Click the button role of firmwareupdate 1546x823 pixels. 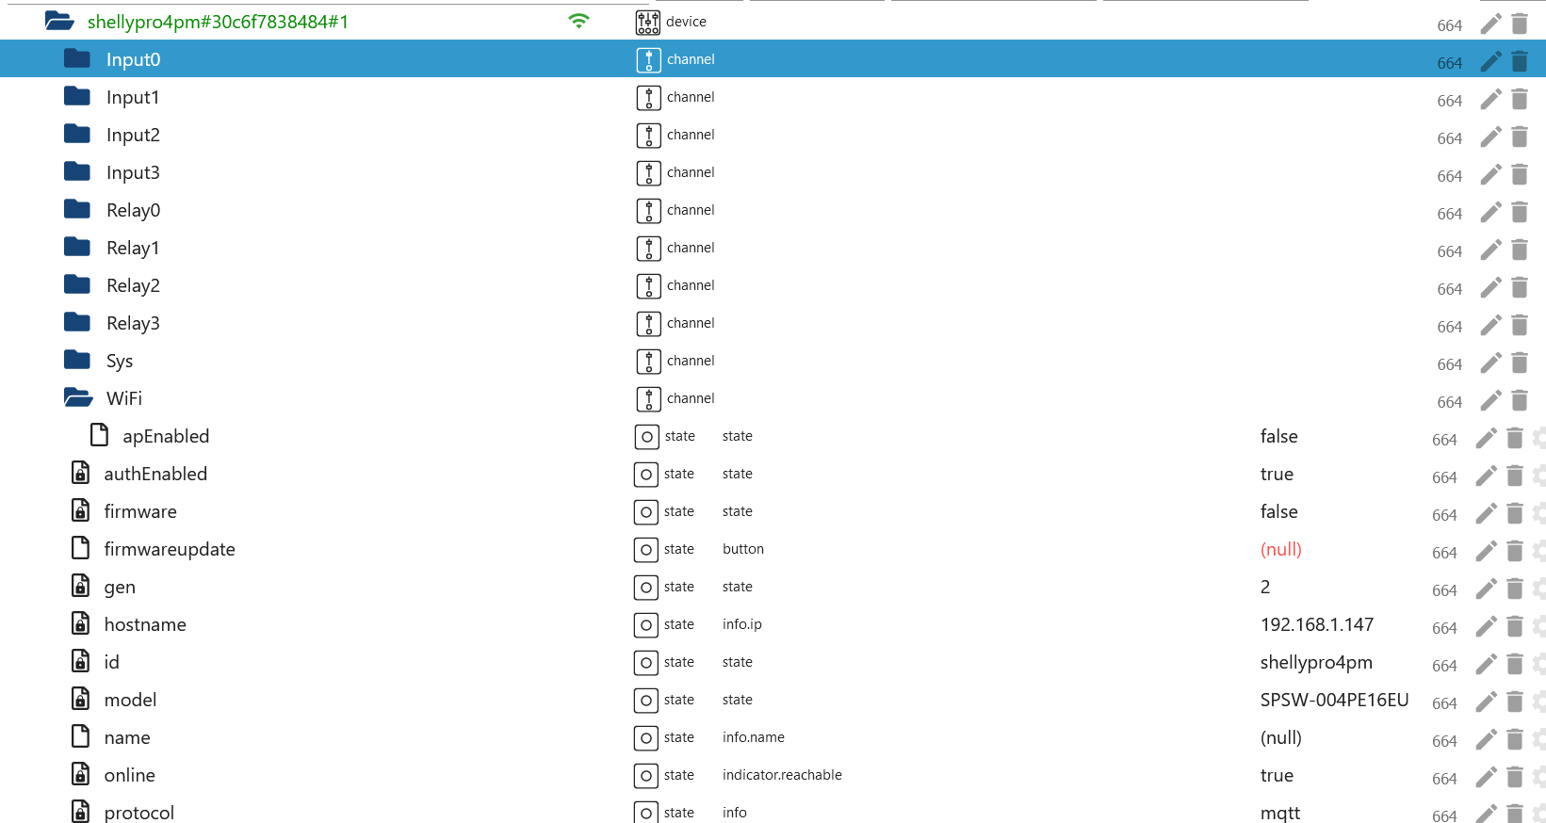(742, 549)
